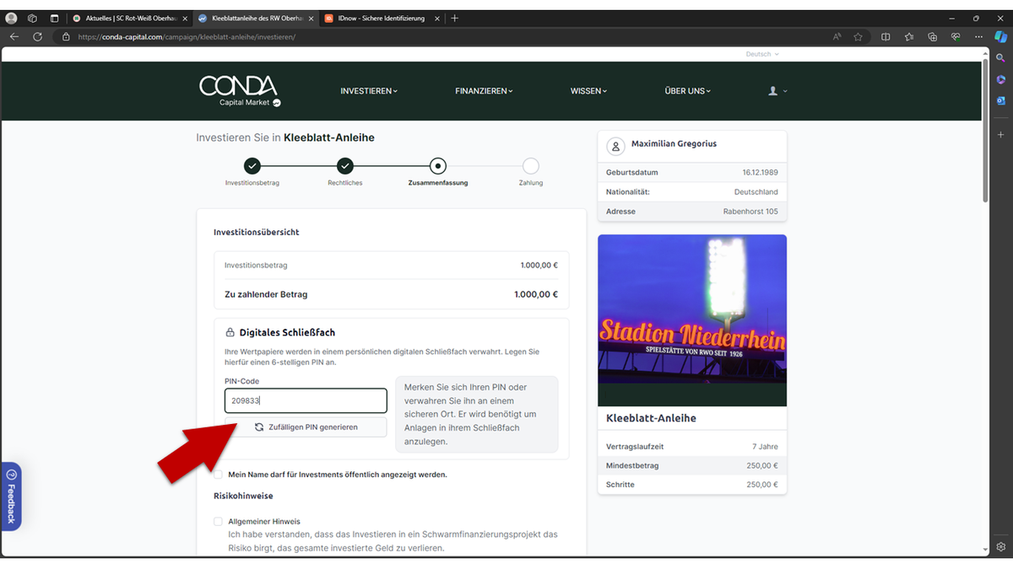
Task: Click the Risikohinweise heading
Action: point(243,496)
